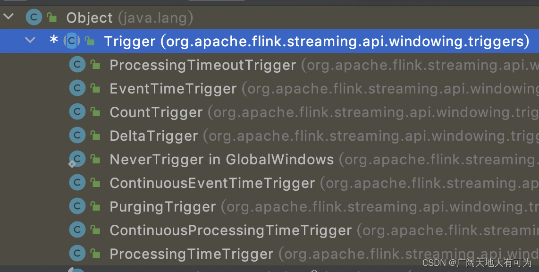
Task: Select EventTimeTrigger in the hierarchy
Action: click(173, 88)
